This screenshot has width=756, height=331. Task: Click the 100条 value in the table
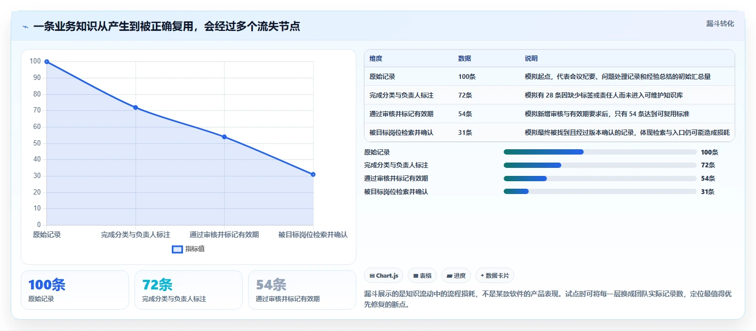point(467,77)
